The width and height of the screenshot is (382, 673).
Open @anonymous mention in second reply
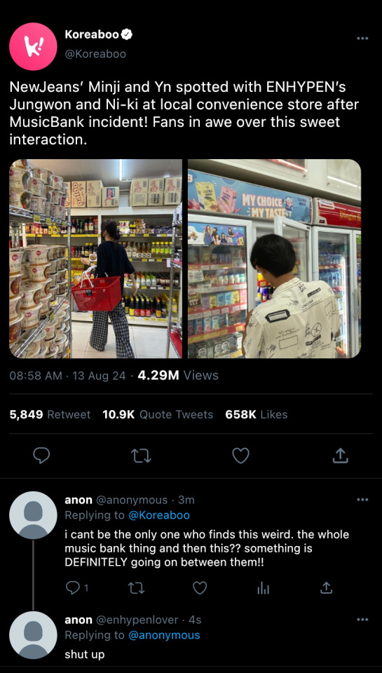164,635
